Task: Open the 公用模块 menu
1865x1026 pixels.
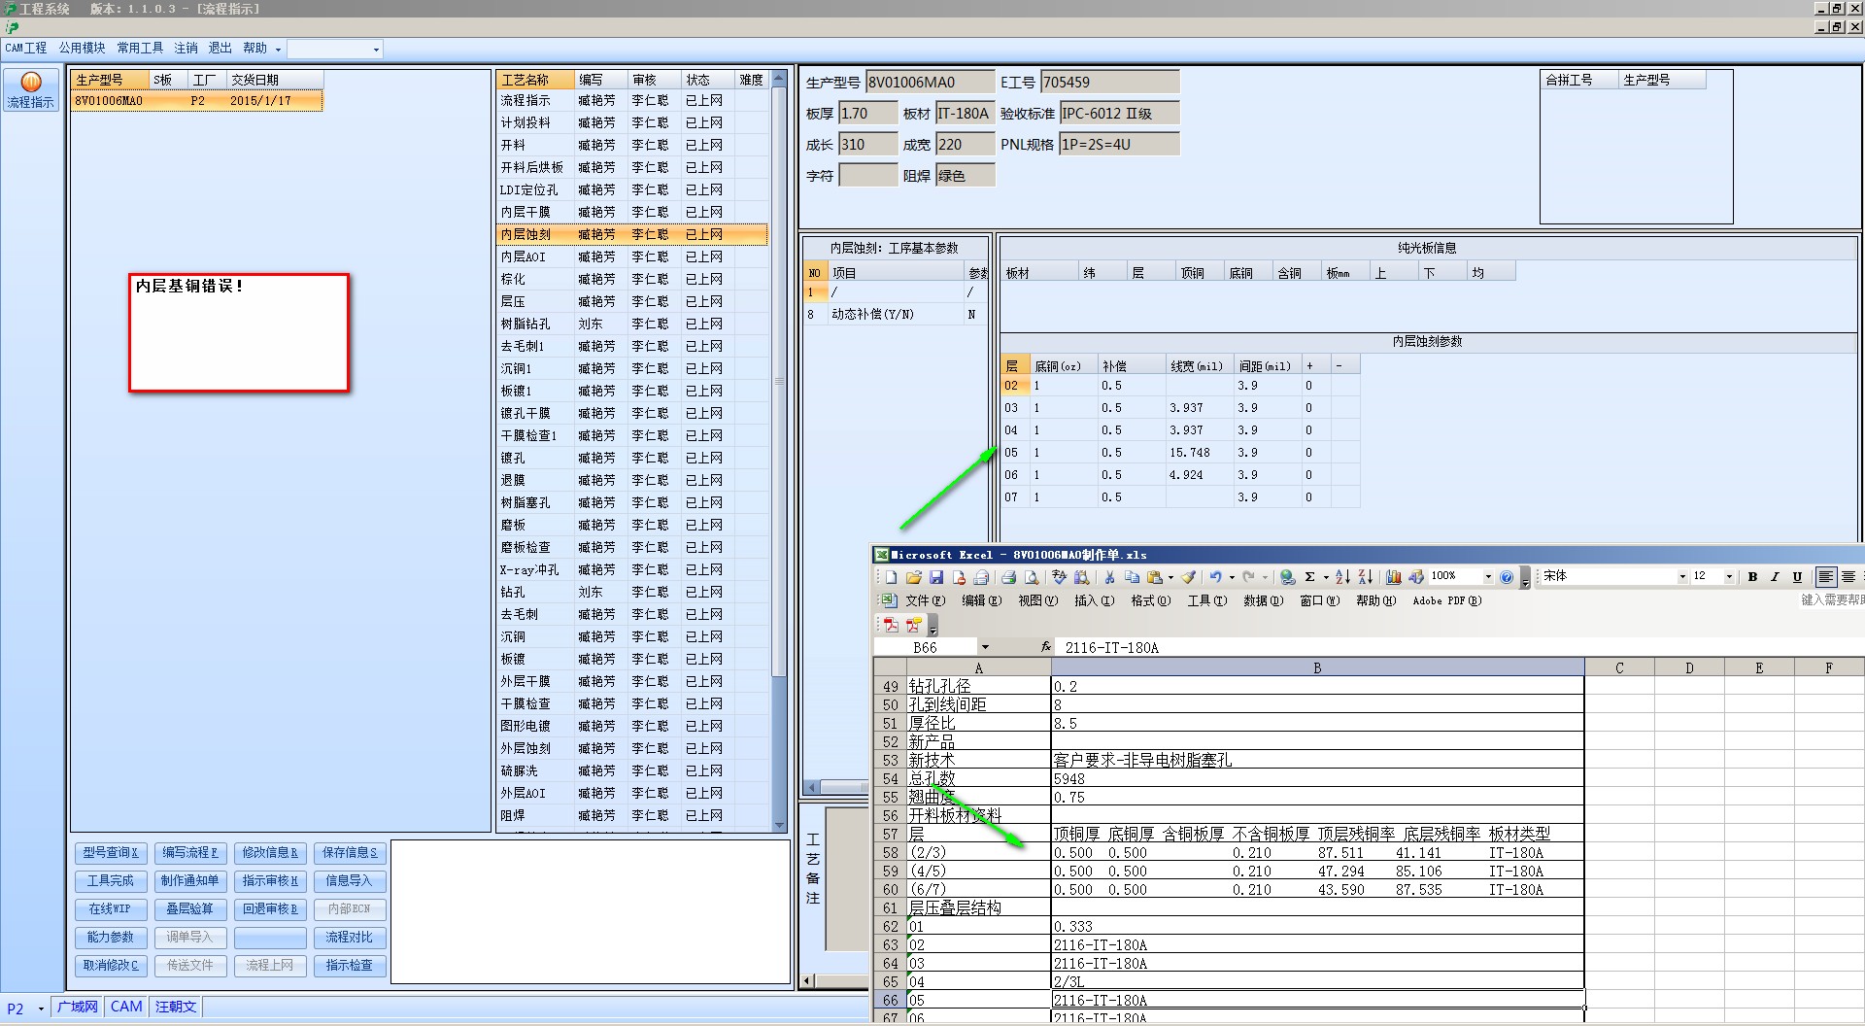Action: 82,49
